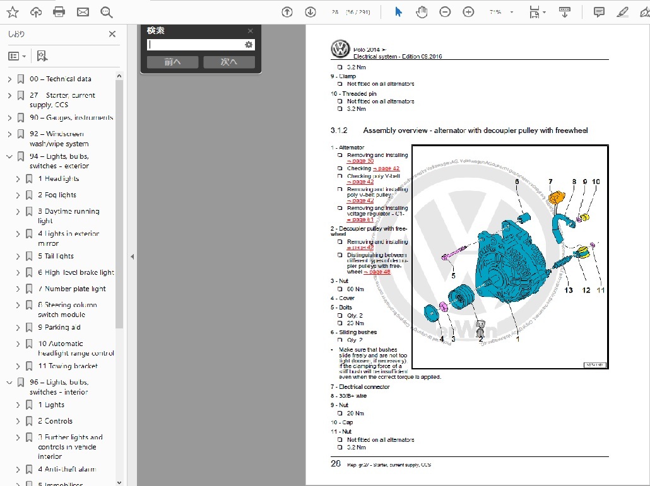Collapse 96 – Lights, bulbs, switches interior

pos(9,383)
